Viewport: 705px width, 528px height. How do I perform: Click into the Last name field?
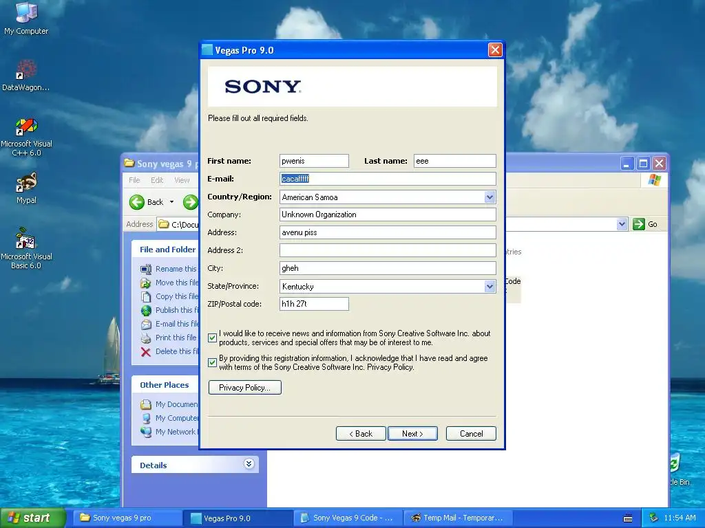[454, 161]
